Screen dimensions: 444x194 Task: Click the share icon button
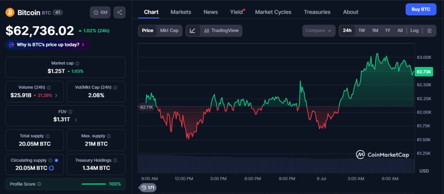tap(120, 13)
